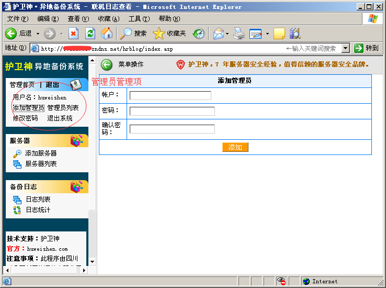
Task: Click the Research books magnifier icon
Action: (x=296, y=34)
